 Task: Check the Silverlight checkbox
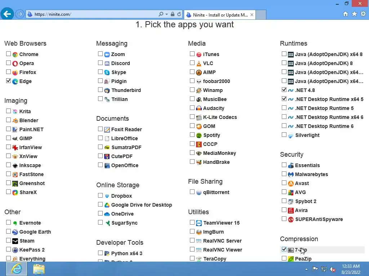point(284,135)
